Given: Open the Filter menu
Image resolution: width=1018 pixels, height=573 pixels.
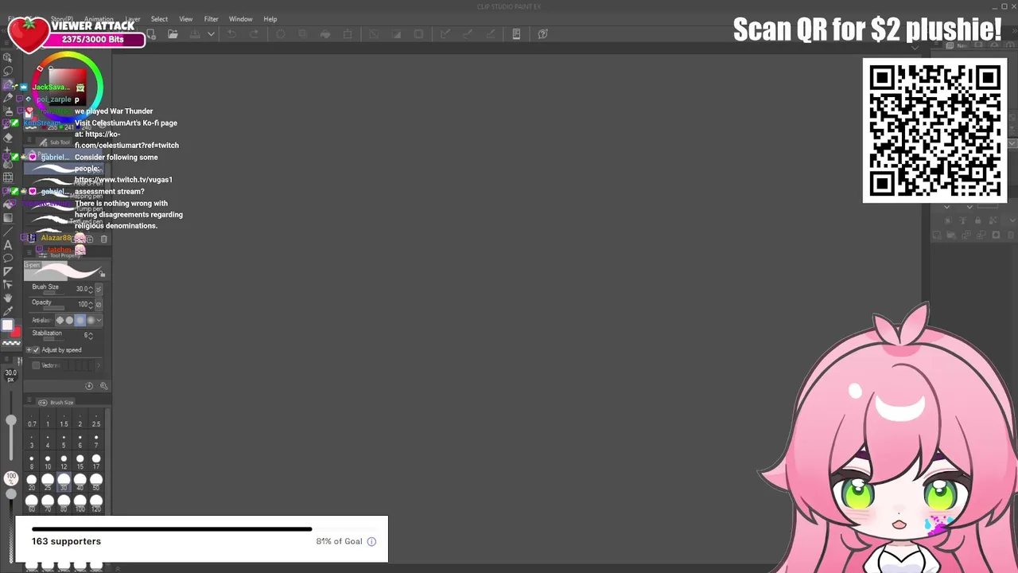Looking at the screenshot, I should [211, 19].
